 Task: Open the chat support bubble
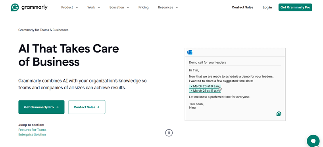pyautogui.click(x=313, y=141)
